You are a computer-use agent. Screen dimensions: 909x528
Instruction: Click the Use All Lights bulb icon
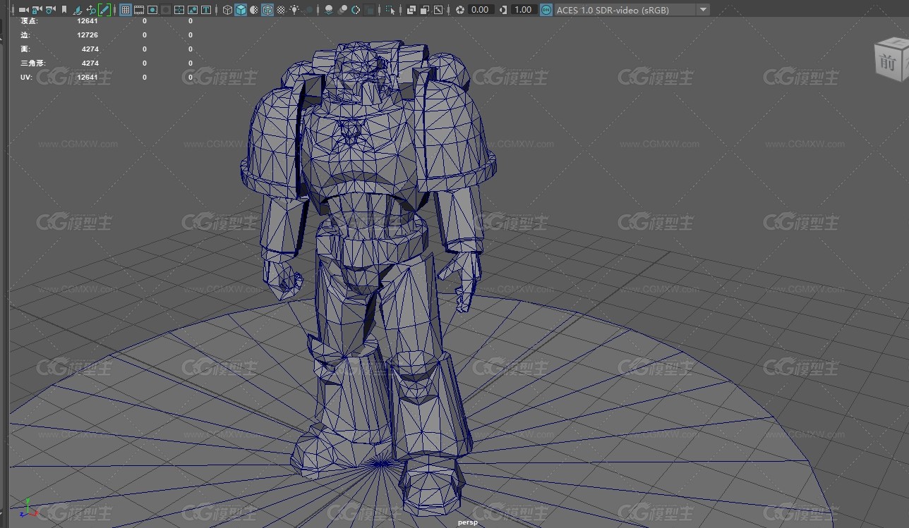pos(294,10)
